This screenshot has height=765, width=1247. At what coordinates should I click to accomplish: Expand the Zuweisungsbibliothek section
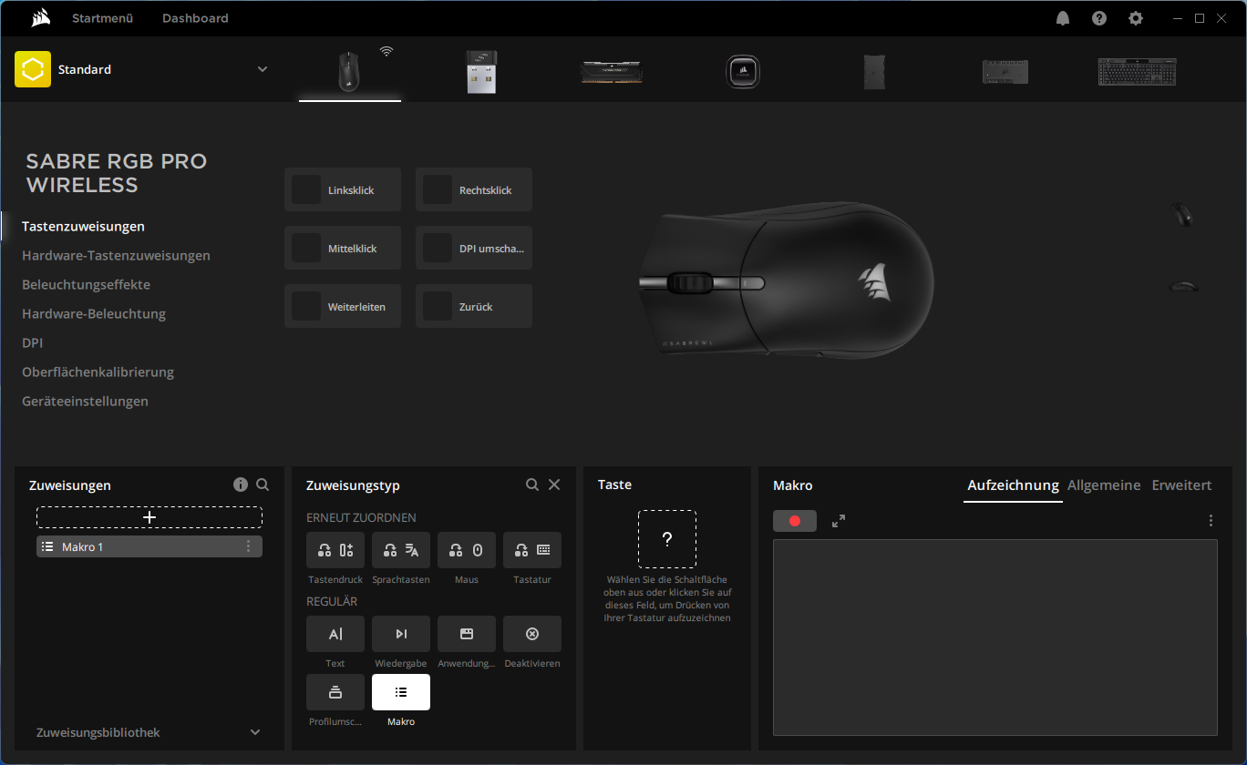255,732
